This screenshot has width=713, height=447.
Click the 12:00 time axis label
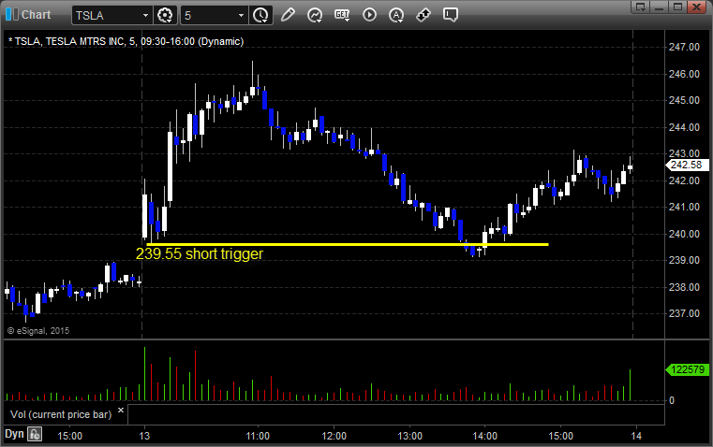pyautogui.click(x=334, y=436)
